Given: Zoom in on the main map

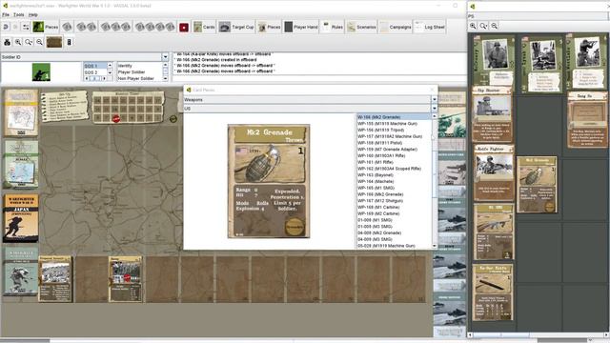Looking at the screenshot, I should point(18,42).
